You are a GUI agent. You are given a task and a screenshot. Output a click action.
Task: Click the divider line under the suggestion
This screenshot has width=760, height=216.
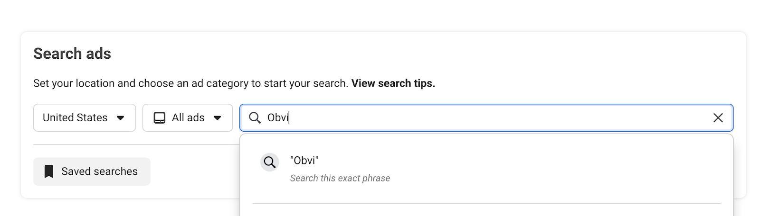click(486, 204)
